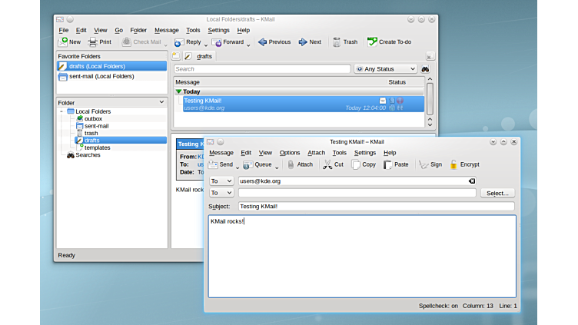The width and height of the screenshot is (578, 325).
Task: Clear the users@kde.org recipient field
Action: pos(472,181)
